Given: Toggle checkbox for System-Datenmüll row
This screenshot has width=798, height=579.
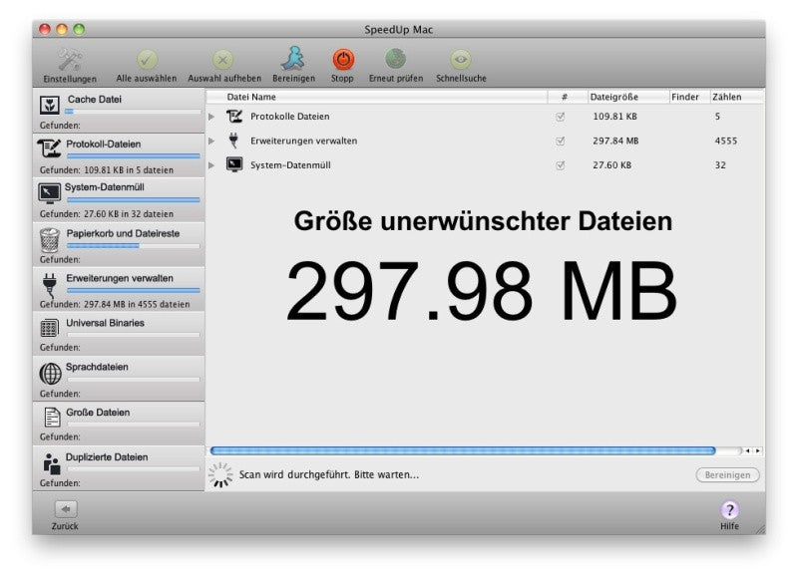Looking at the screenshot, I should tap(561, 165).
